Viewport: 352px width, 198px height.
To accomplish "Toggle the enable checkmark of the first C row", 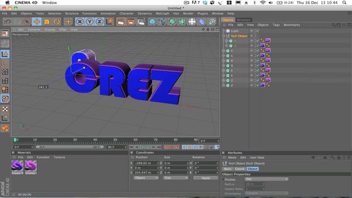I will point(257,51).
